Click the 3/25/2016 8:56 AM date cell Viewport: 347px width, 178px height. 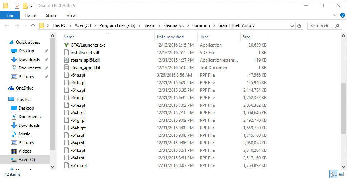[x=174, y=75]
